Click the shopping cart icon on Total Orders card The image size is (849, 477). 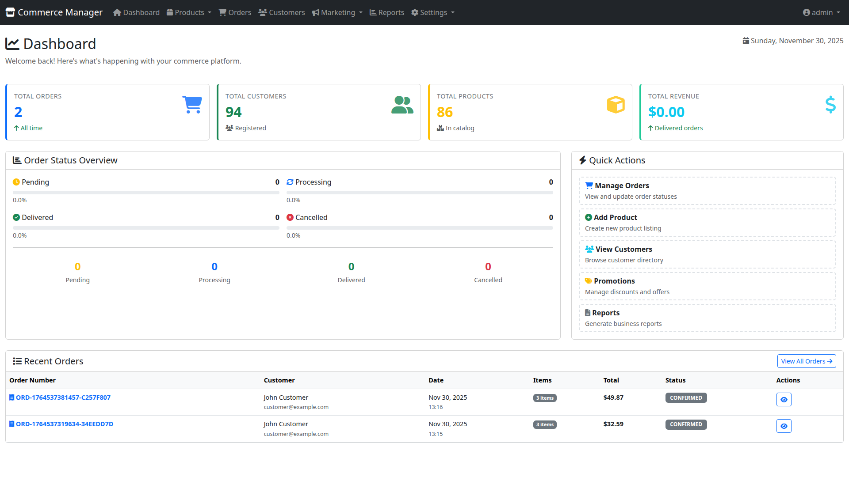click(x=192, y=105)
